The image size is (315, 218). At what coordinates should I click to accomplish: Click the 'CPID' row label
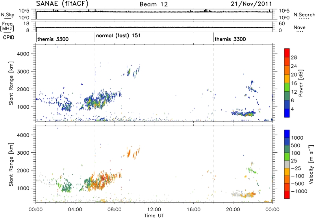click(x=9, y=37)
